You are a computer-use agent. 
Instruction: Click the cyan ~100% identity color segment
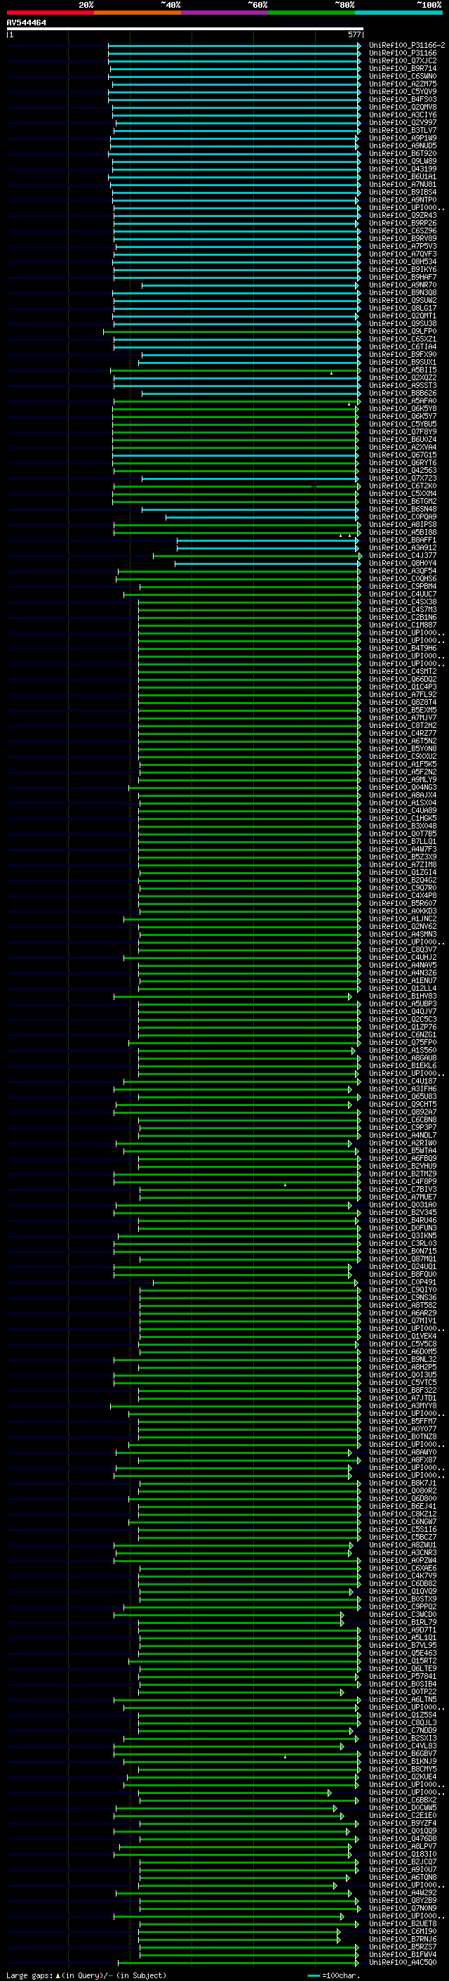click(x=398, y=13)
